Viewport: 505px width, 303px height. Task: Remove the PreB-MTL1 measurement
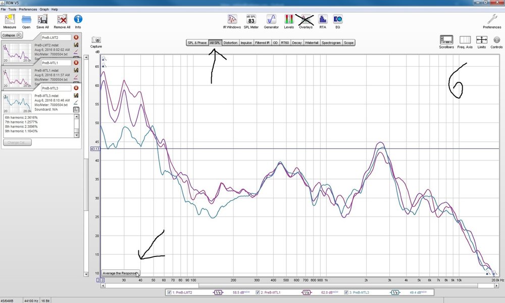(76, 63)
